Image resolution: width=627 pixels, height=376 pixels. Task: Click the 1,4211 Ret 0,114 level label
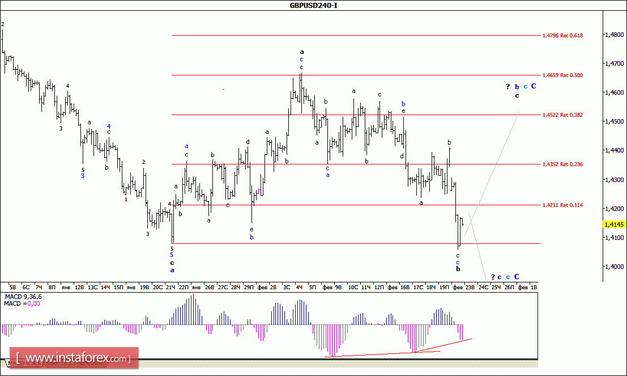pos(562,205)
